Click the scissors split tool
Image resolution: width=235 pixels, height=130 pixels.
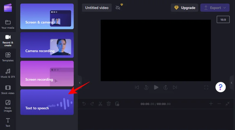(x=100, y=104)
